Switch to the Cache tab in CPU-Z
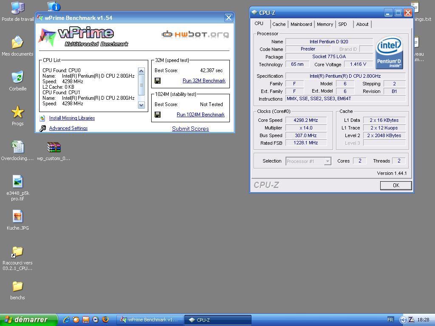Viewport: 435px width, 326px height. 279,24
